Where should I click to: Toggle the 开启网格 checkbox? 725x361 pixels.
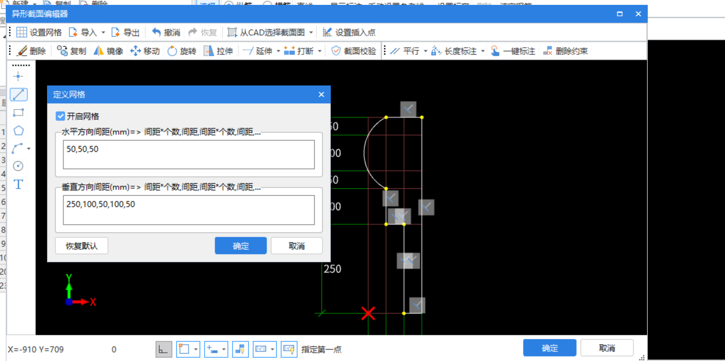pyautogui.click(x=60, y=116)
